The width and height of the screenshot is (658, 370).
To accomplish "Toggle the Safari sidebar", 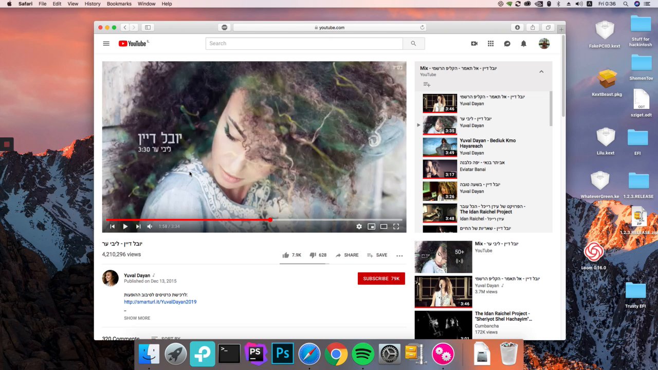I will 148,28.
